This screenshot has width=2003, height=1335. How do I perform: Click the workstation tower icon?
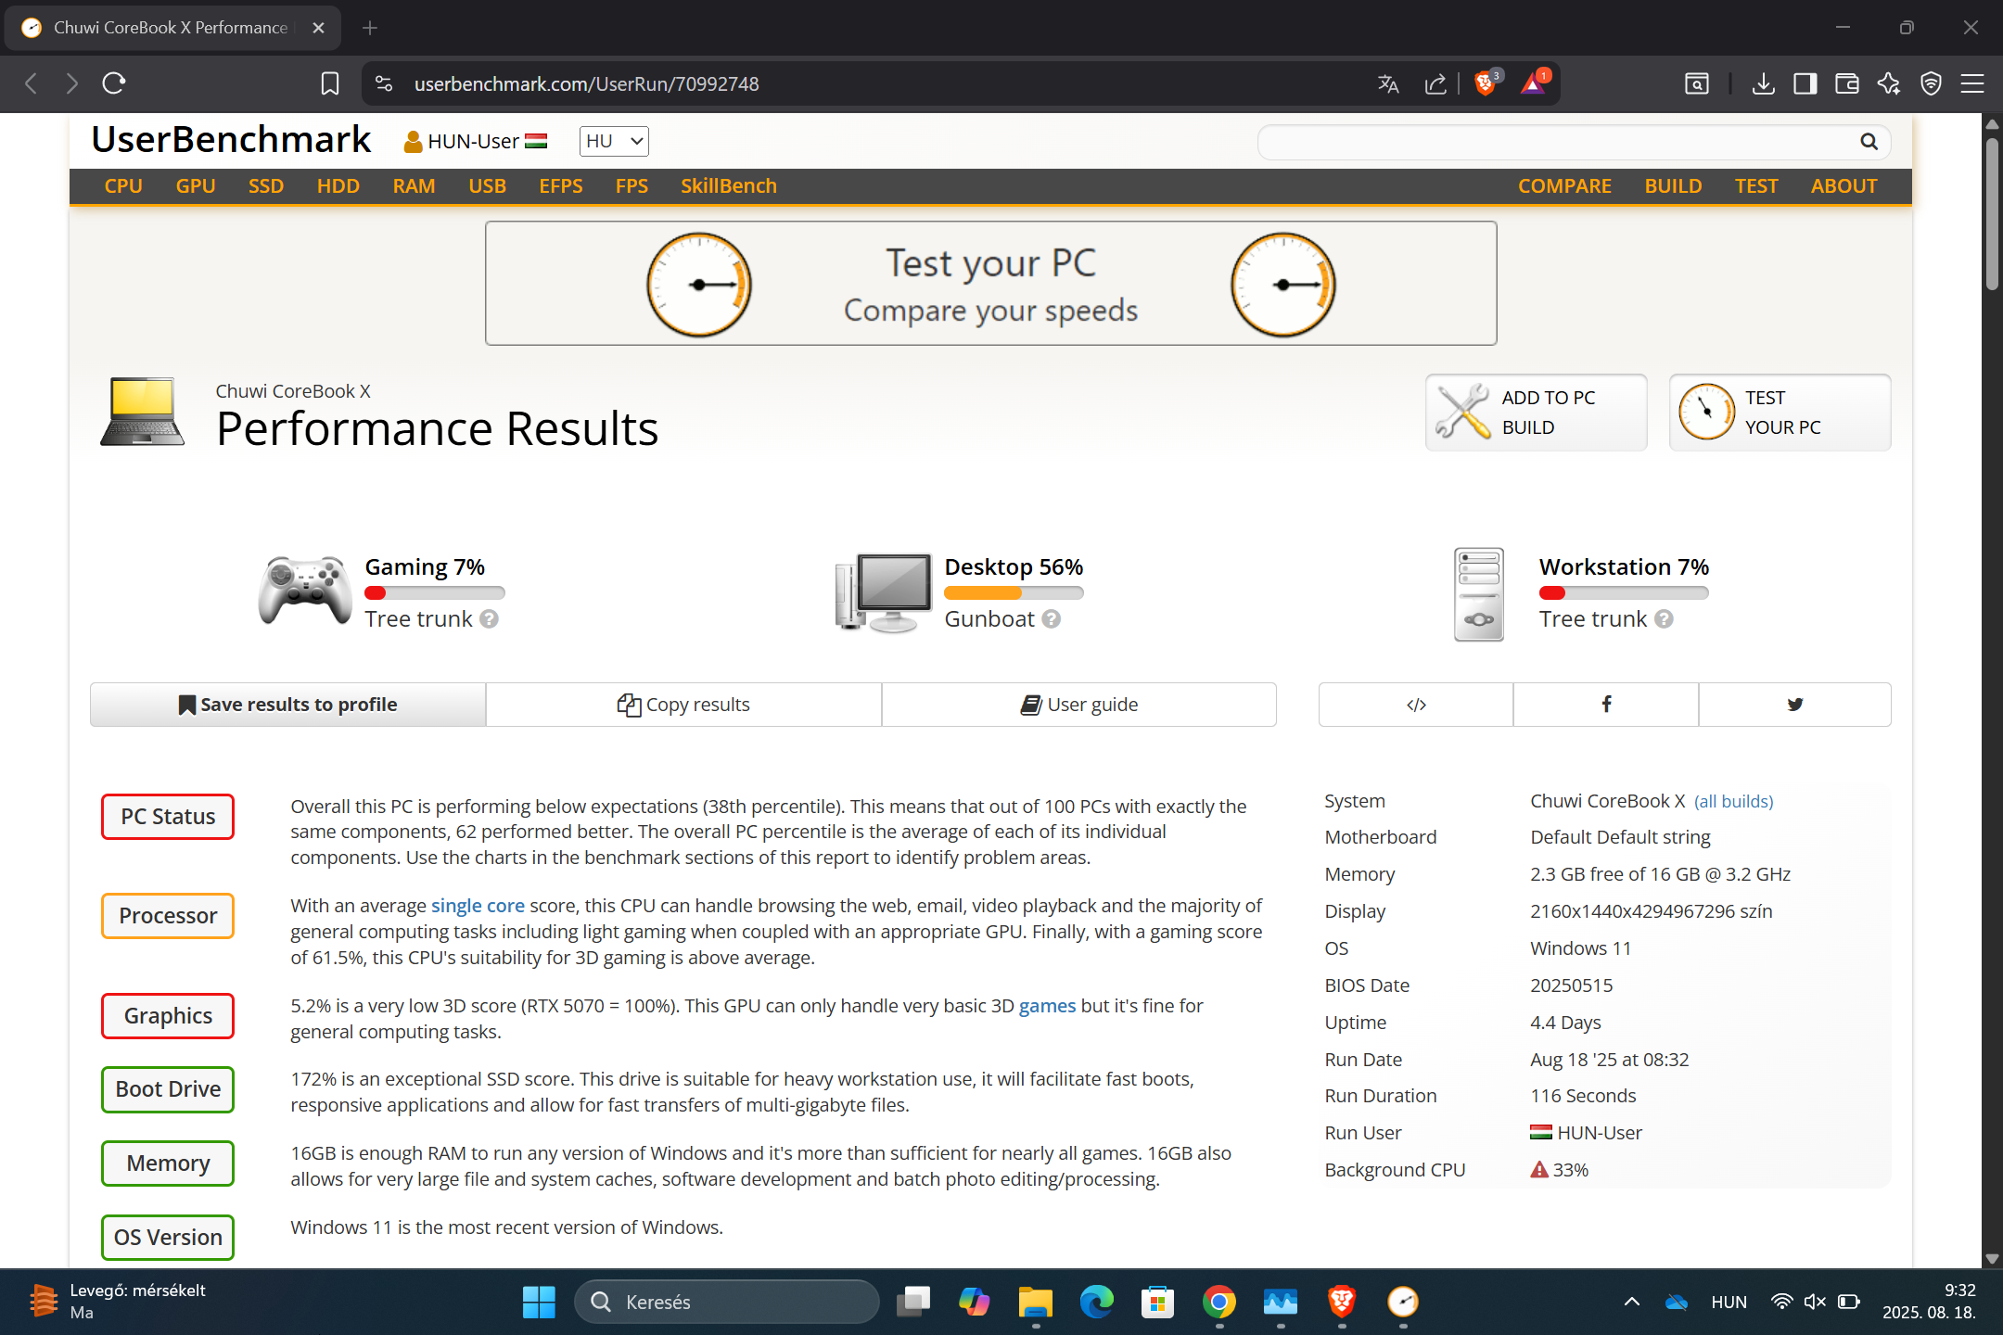pos(1479,594)
